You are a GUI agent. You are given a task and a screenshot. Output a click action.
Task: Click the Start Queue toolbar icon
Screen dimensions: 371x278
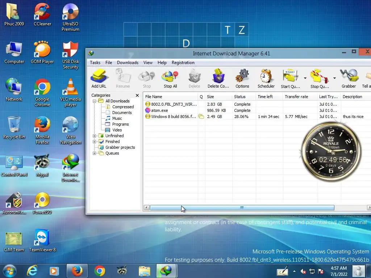(x=290, y=79)
